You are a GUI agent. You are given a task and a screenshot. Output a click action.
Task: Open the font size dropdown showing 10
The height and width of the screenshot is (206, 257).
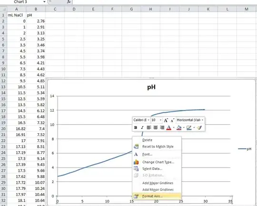tap(160, 120)
